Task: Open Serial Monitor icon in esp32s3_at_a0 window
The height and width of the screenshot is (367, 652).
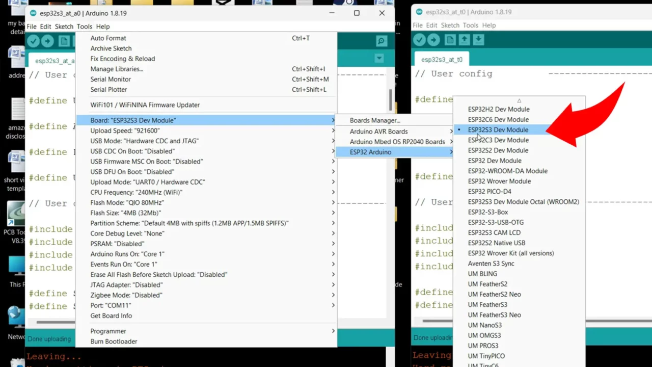Action: coord(382,41)
